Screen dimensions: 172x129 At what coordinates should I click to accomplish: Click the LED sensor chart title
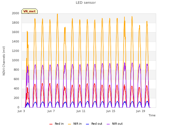pos(86,3)
